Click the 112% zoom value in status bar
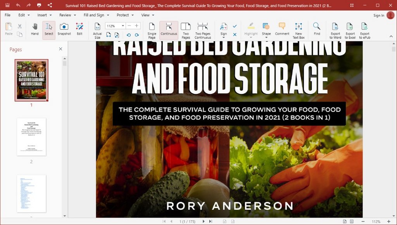The width and height of the screenshot is (397, 225). click(376, 222)
